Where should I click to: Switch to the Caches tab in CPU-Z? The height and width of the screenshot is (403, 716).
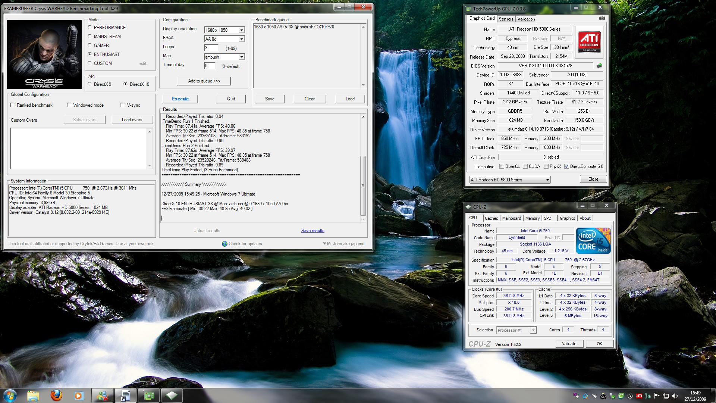point(491,218)
